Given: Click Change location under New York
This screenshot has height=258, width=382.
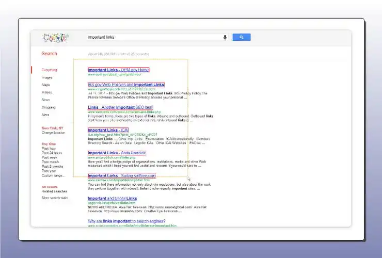Looking at the screenshot, I should (54, 133).
